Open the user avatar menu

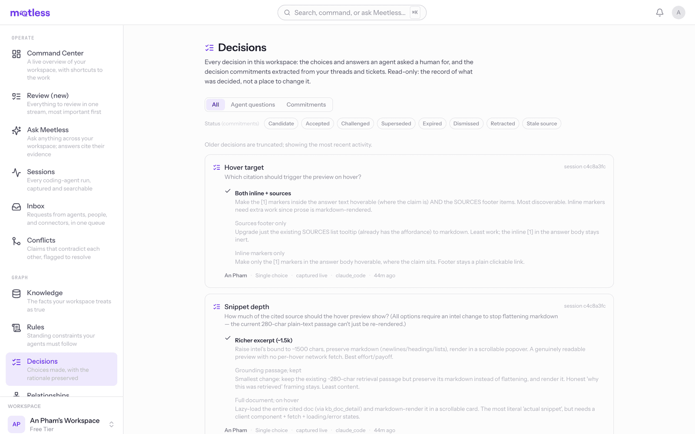pyautogui.click(x=678, y=13)
